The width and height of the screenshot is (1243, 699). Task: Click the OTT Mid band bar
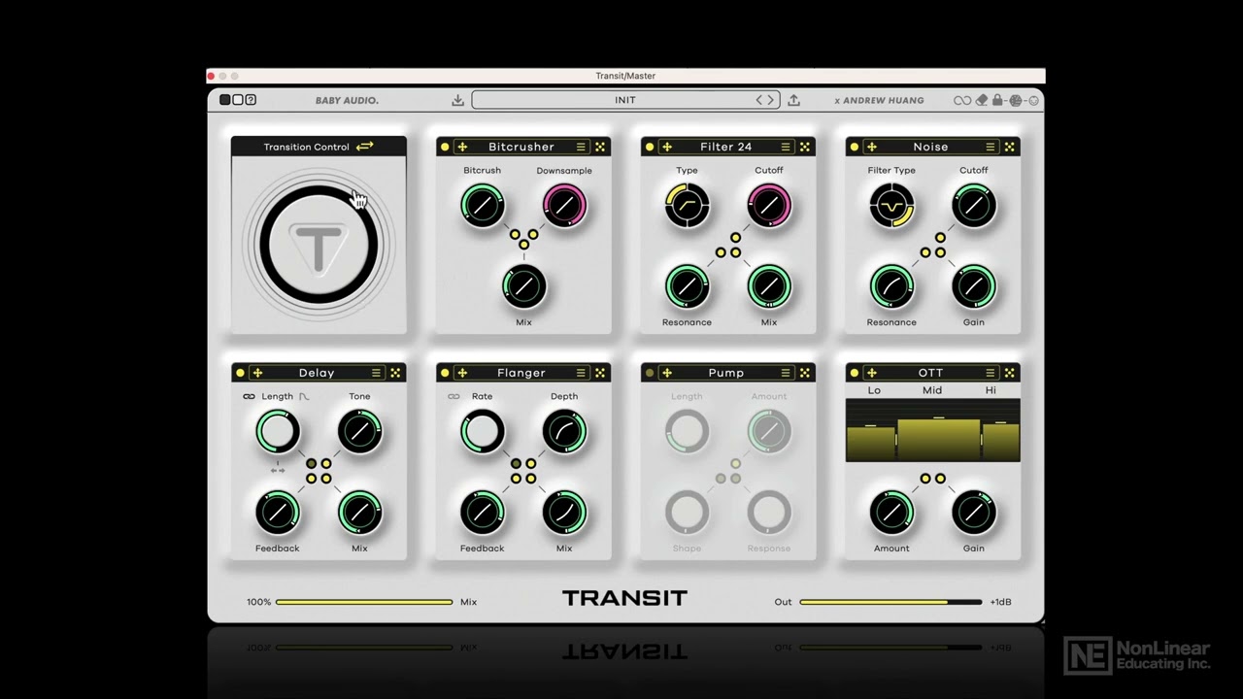[938, 439]
